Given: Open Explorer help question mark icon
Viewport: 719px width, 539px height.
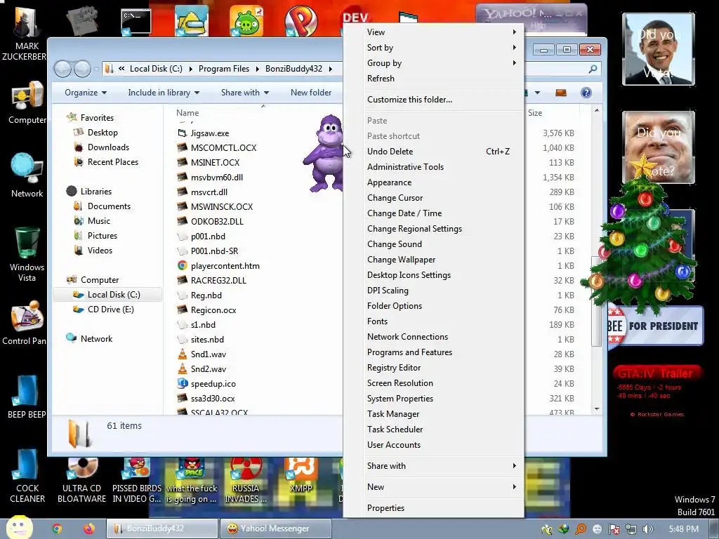Looking at the screenshot, I should tap(586, 93).
